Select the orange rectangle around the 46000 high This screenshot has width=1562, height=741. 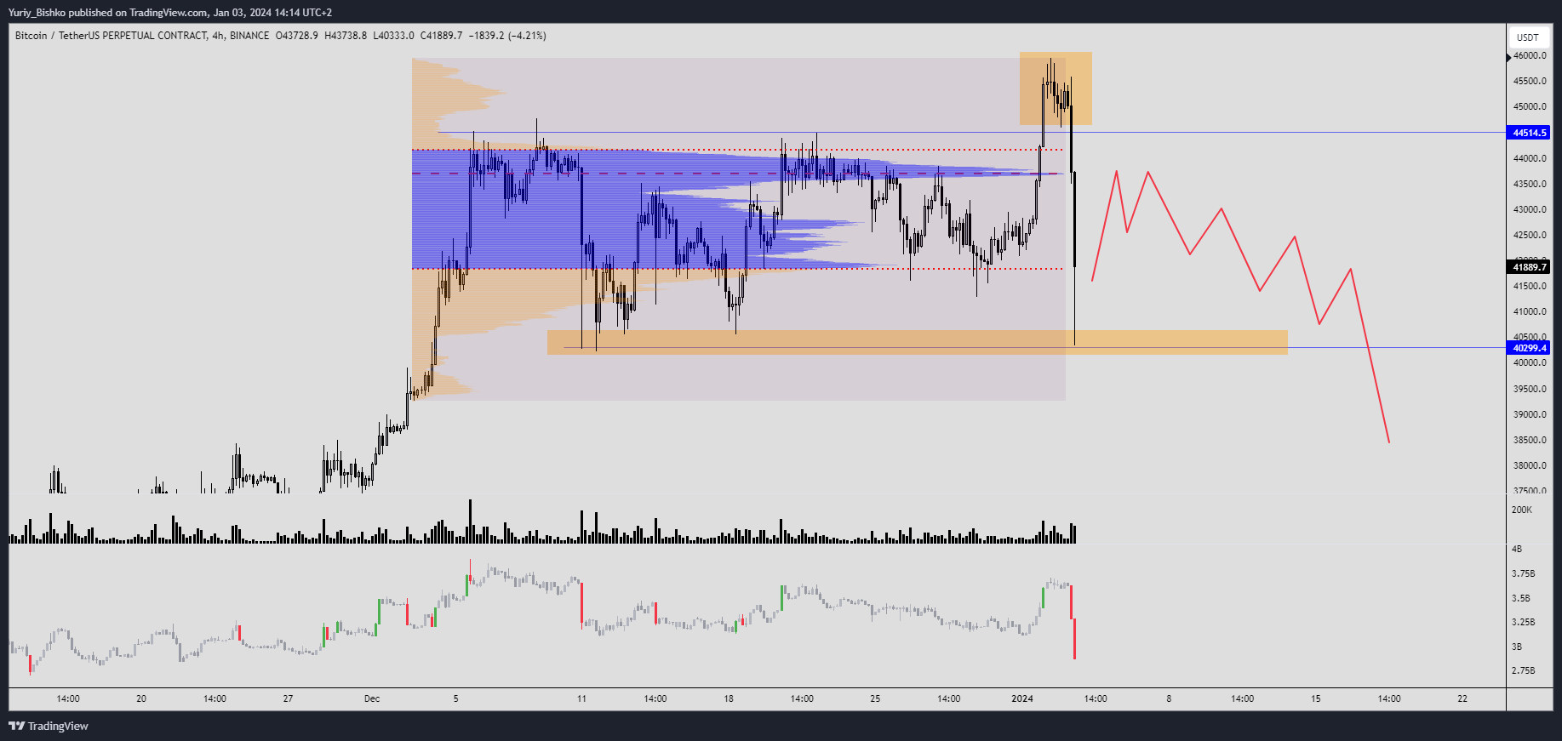[1056, 88]
